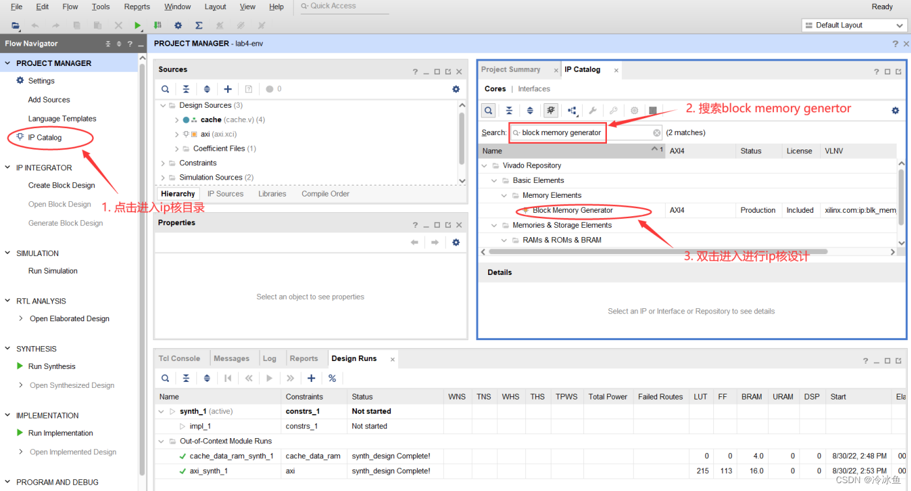This screenshot has height=491, width=911.
Task: Toggle hide incompatible IP filter icon
Action: click(551, 110)
